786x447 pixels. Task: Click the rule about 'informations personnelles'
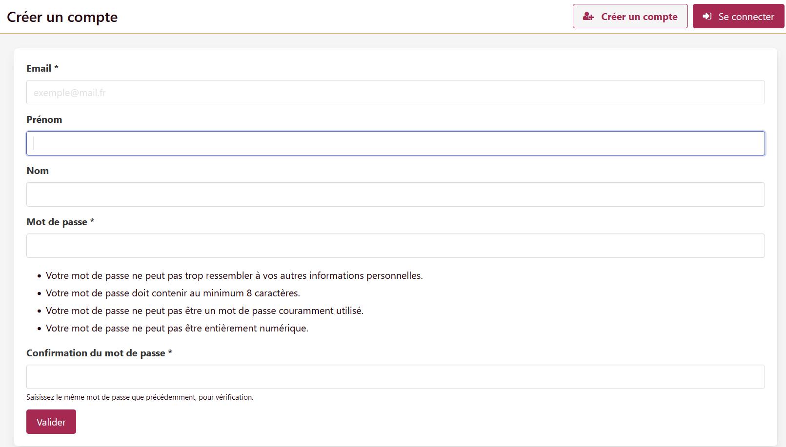(234, 275)
